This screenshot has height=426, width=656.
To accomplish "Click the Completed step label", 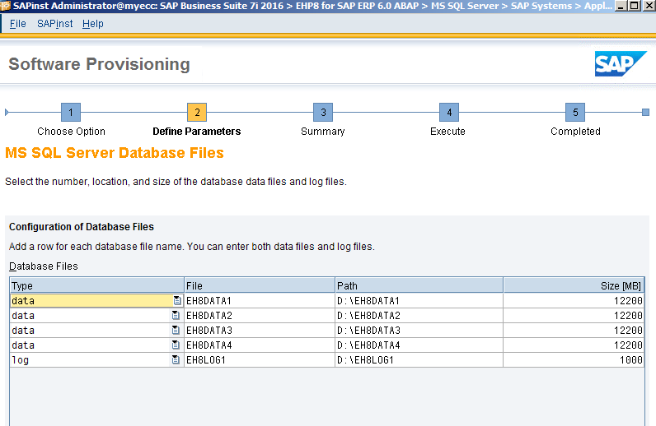I will (x=575, y=131).
